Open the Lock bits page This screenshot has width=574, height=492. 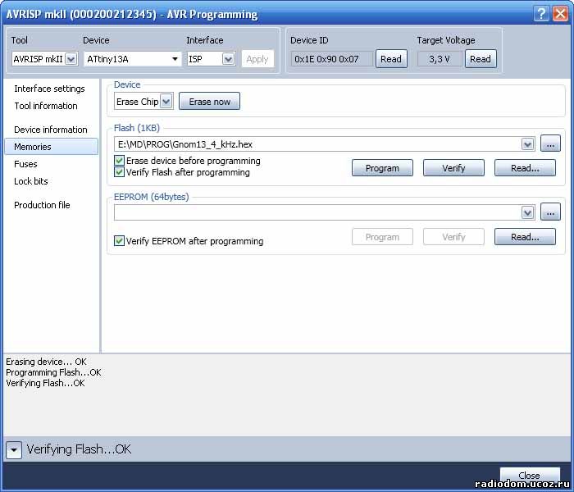pos(31,181)
